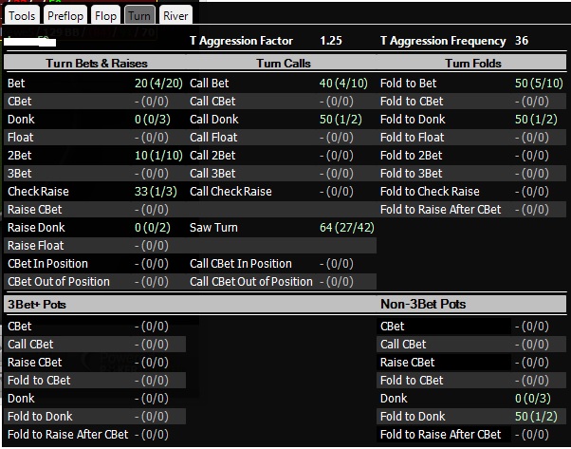Viewport: 571px width, 449px height.
Task: Switch to the Preflop tab
Action: point(66,15)
